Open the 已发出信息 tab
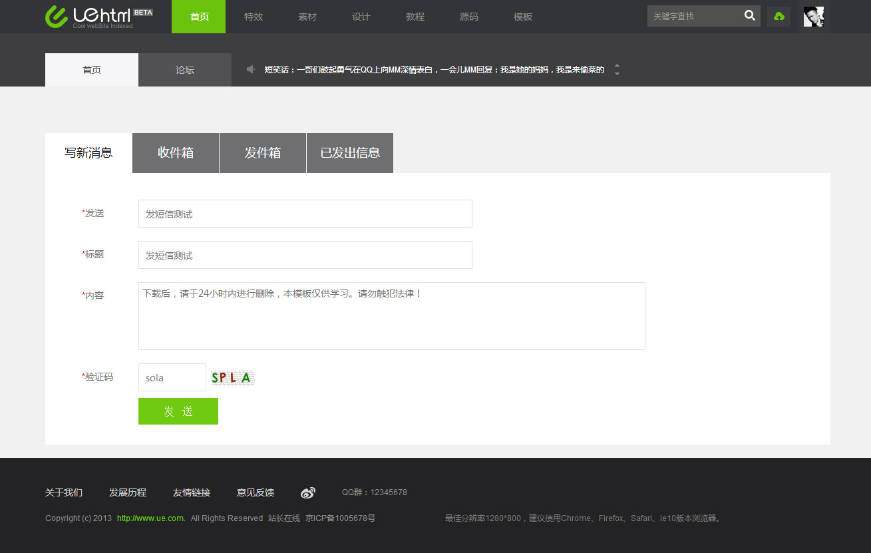871x553 pixels. pyautogui.click(x=350, y=153)
